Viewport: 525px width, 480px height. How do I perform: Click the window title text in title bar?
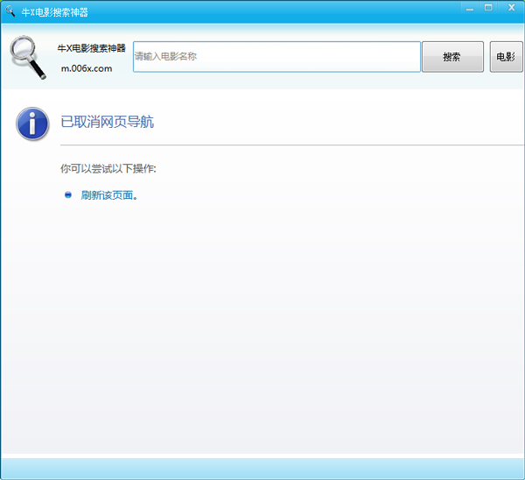tap(54, 13)
